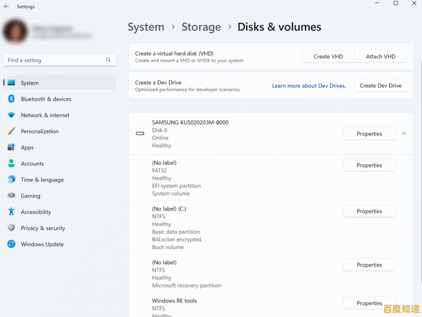Click the Windows Update sync icon
Viewport: 422px width, 317px height.
click(11, 244)
